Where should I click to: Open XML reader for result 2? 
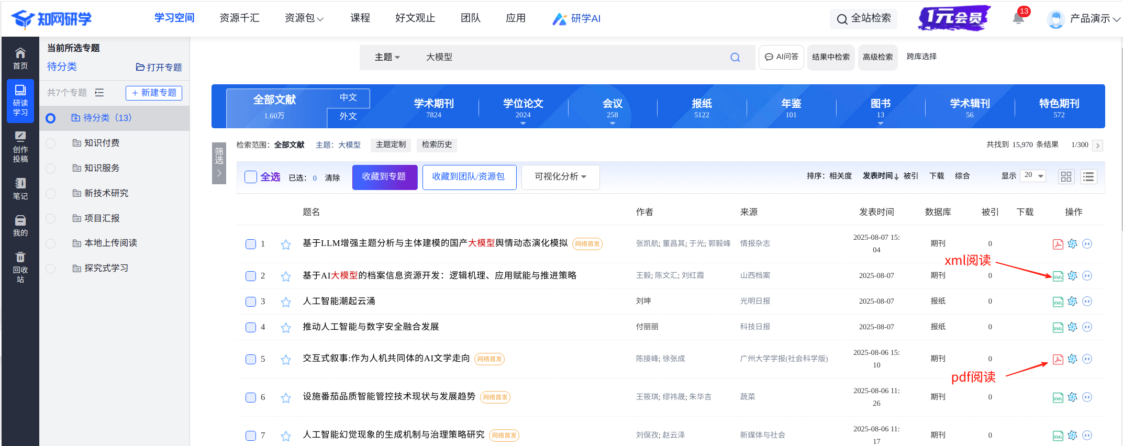[x=1058, y=276]
